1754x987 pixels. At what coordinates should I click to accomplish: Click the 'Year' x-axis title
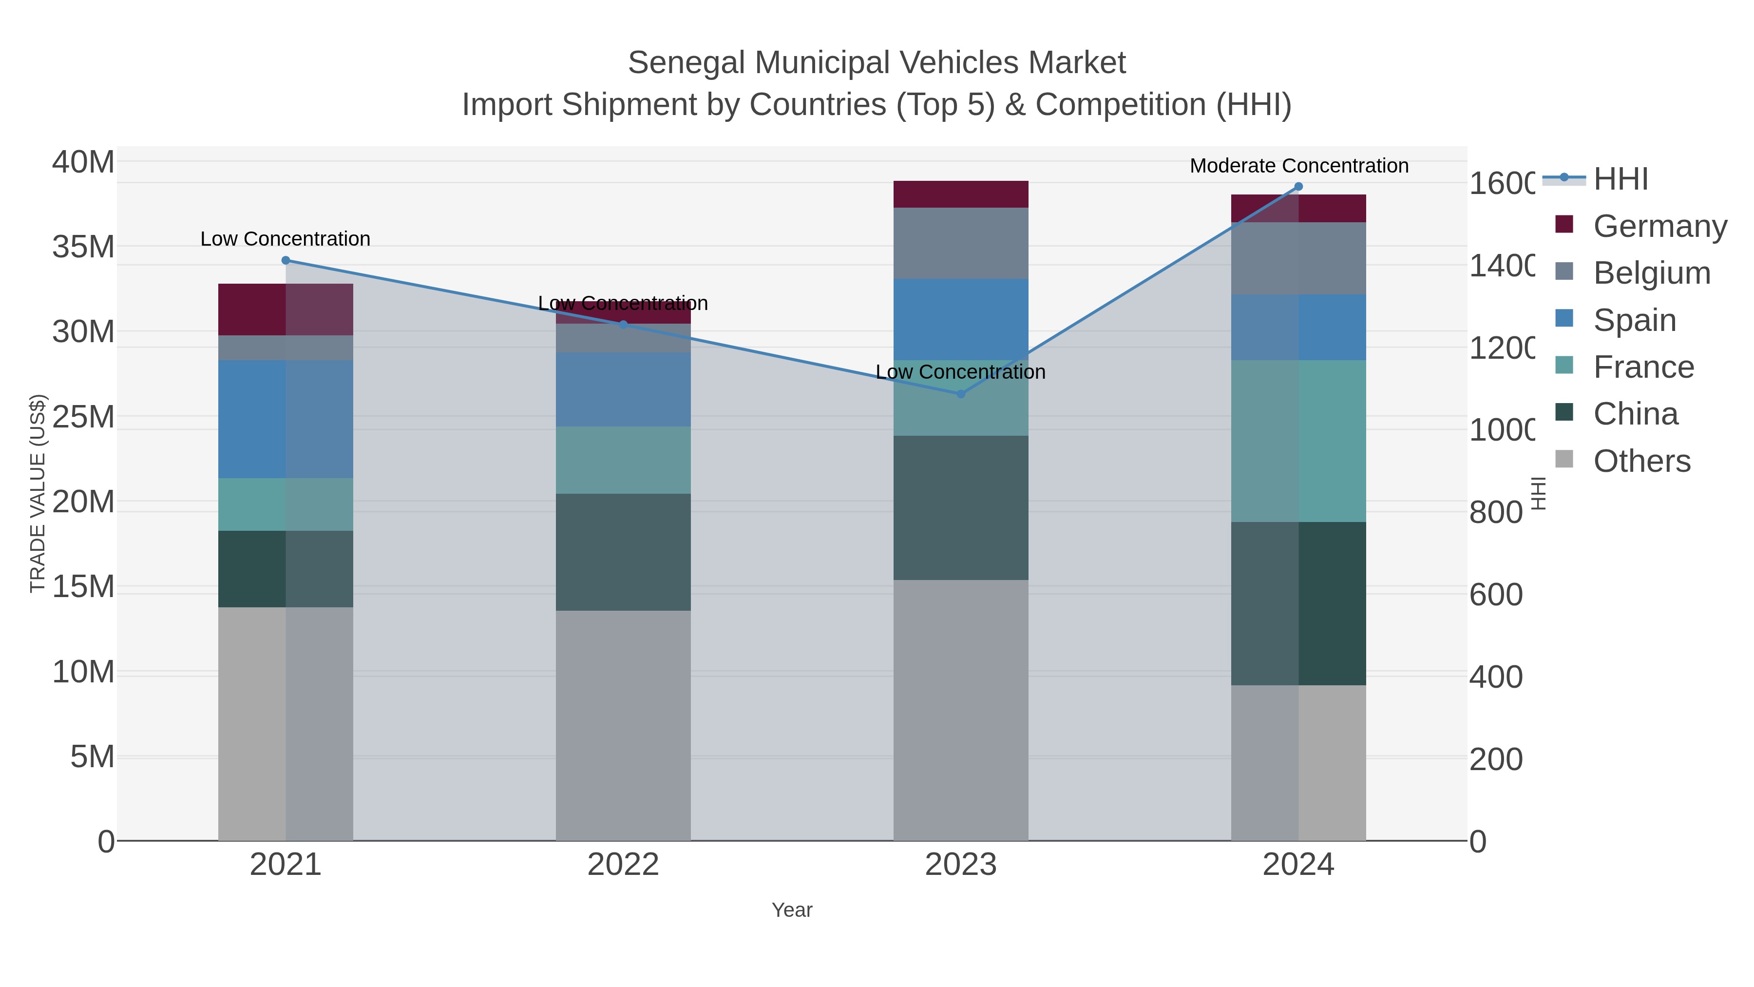(x=792, y=910)
